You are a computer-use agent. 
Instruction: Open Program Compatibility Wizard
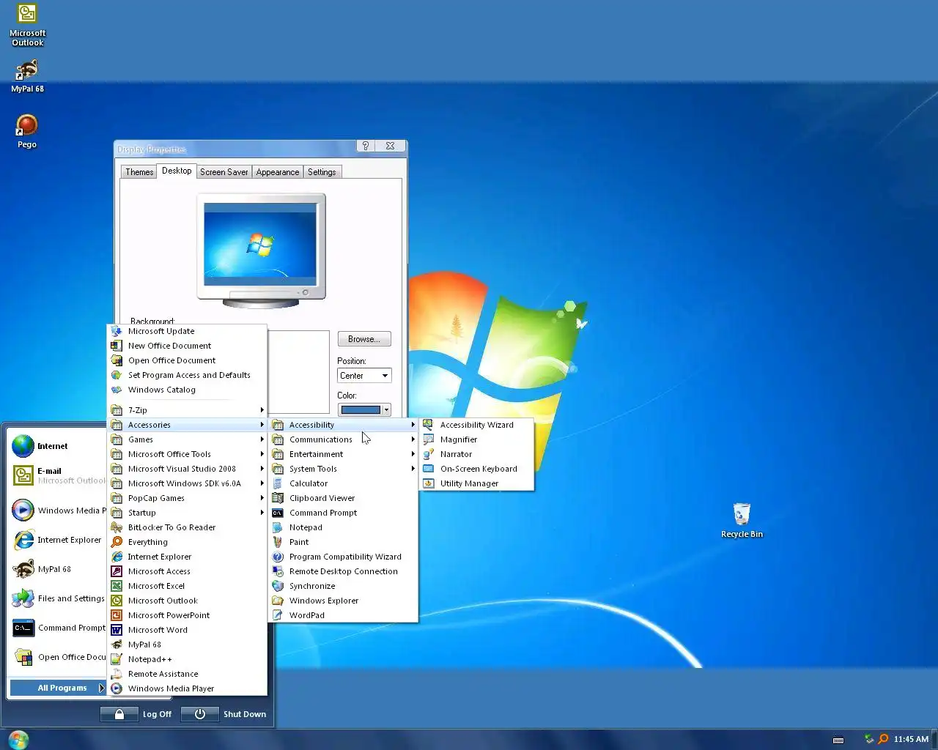click(x=343, y=557)
